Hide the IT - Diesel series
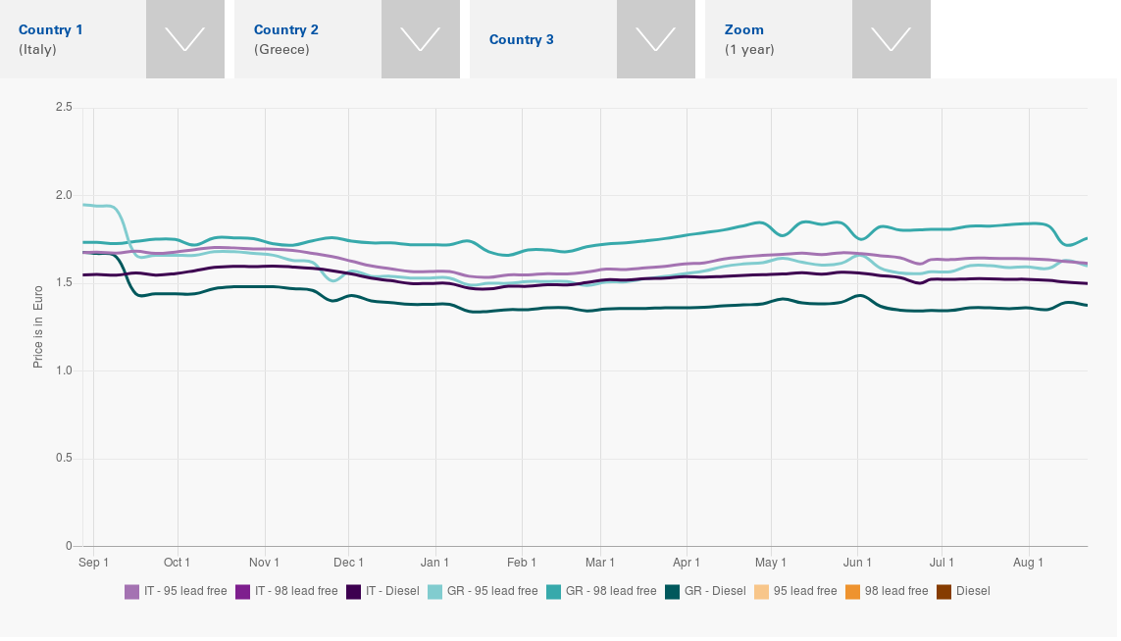Image resolution: width=1121 pixels, height=641 pixels. point(391,592)
